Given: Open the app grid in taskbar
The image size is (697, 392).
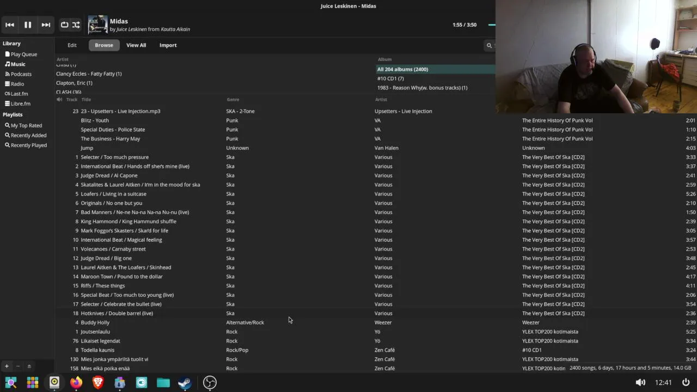Looking at the screenshot, I should pyautogui.click(x=33, y=383).
